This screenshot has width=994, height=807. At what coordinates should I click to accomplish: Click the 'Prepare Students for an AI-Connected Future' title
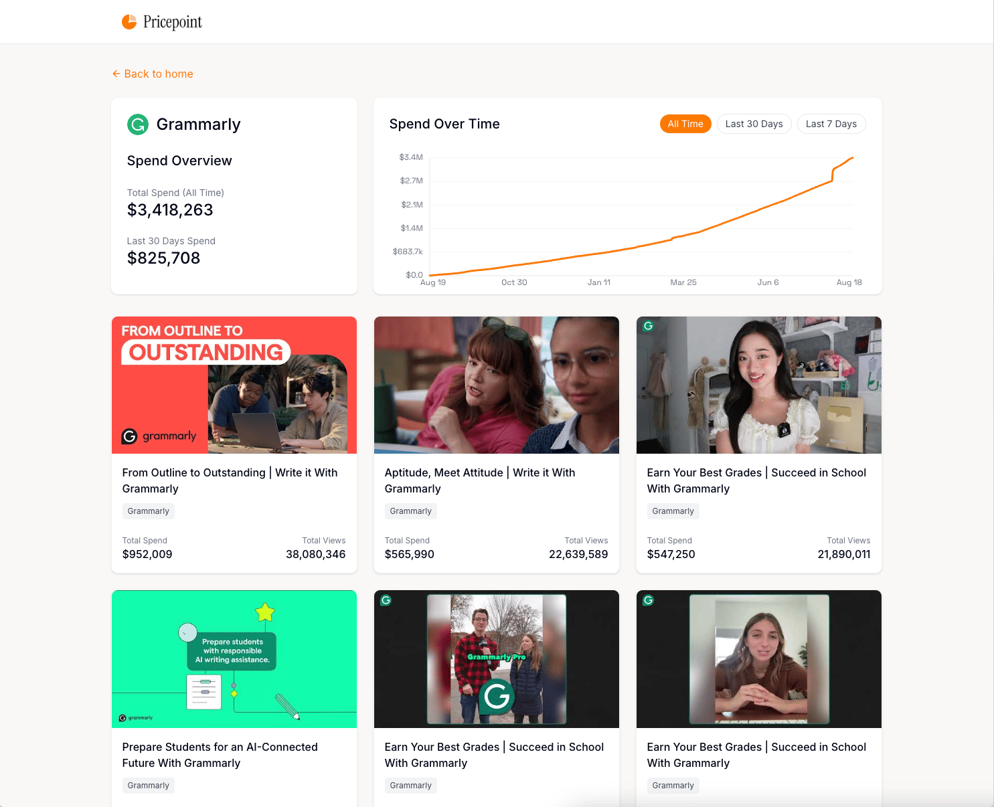pyautogui.click(x=220, y=755)
